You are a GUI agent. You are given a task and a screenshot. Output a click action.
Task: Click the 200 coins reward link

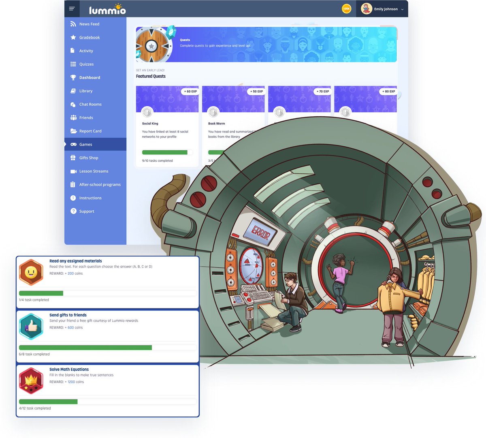tap(70, 273)
